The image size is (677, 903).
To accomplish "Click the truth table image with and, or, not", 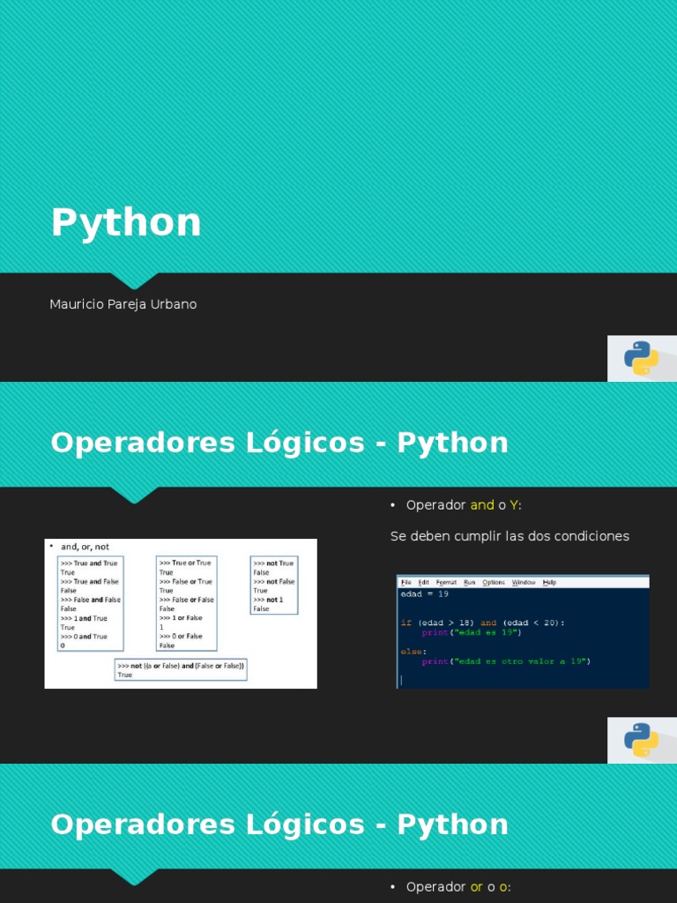I will pos(181,613).
